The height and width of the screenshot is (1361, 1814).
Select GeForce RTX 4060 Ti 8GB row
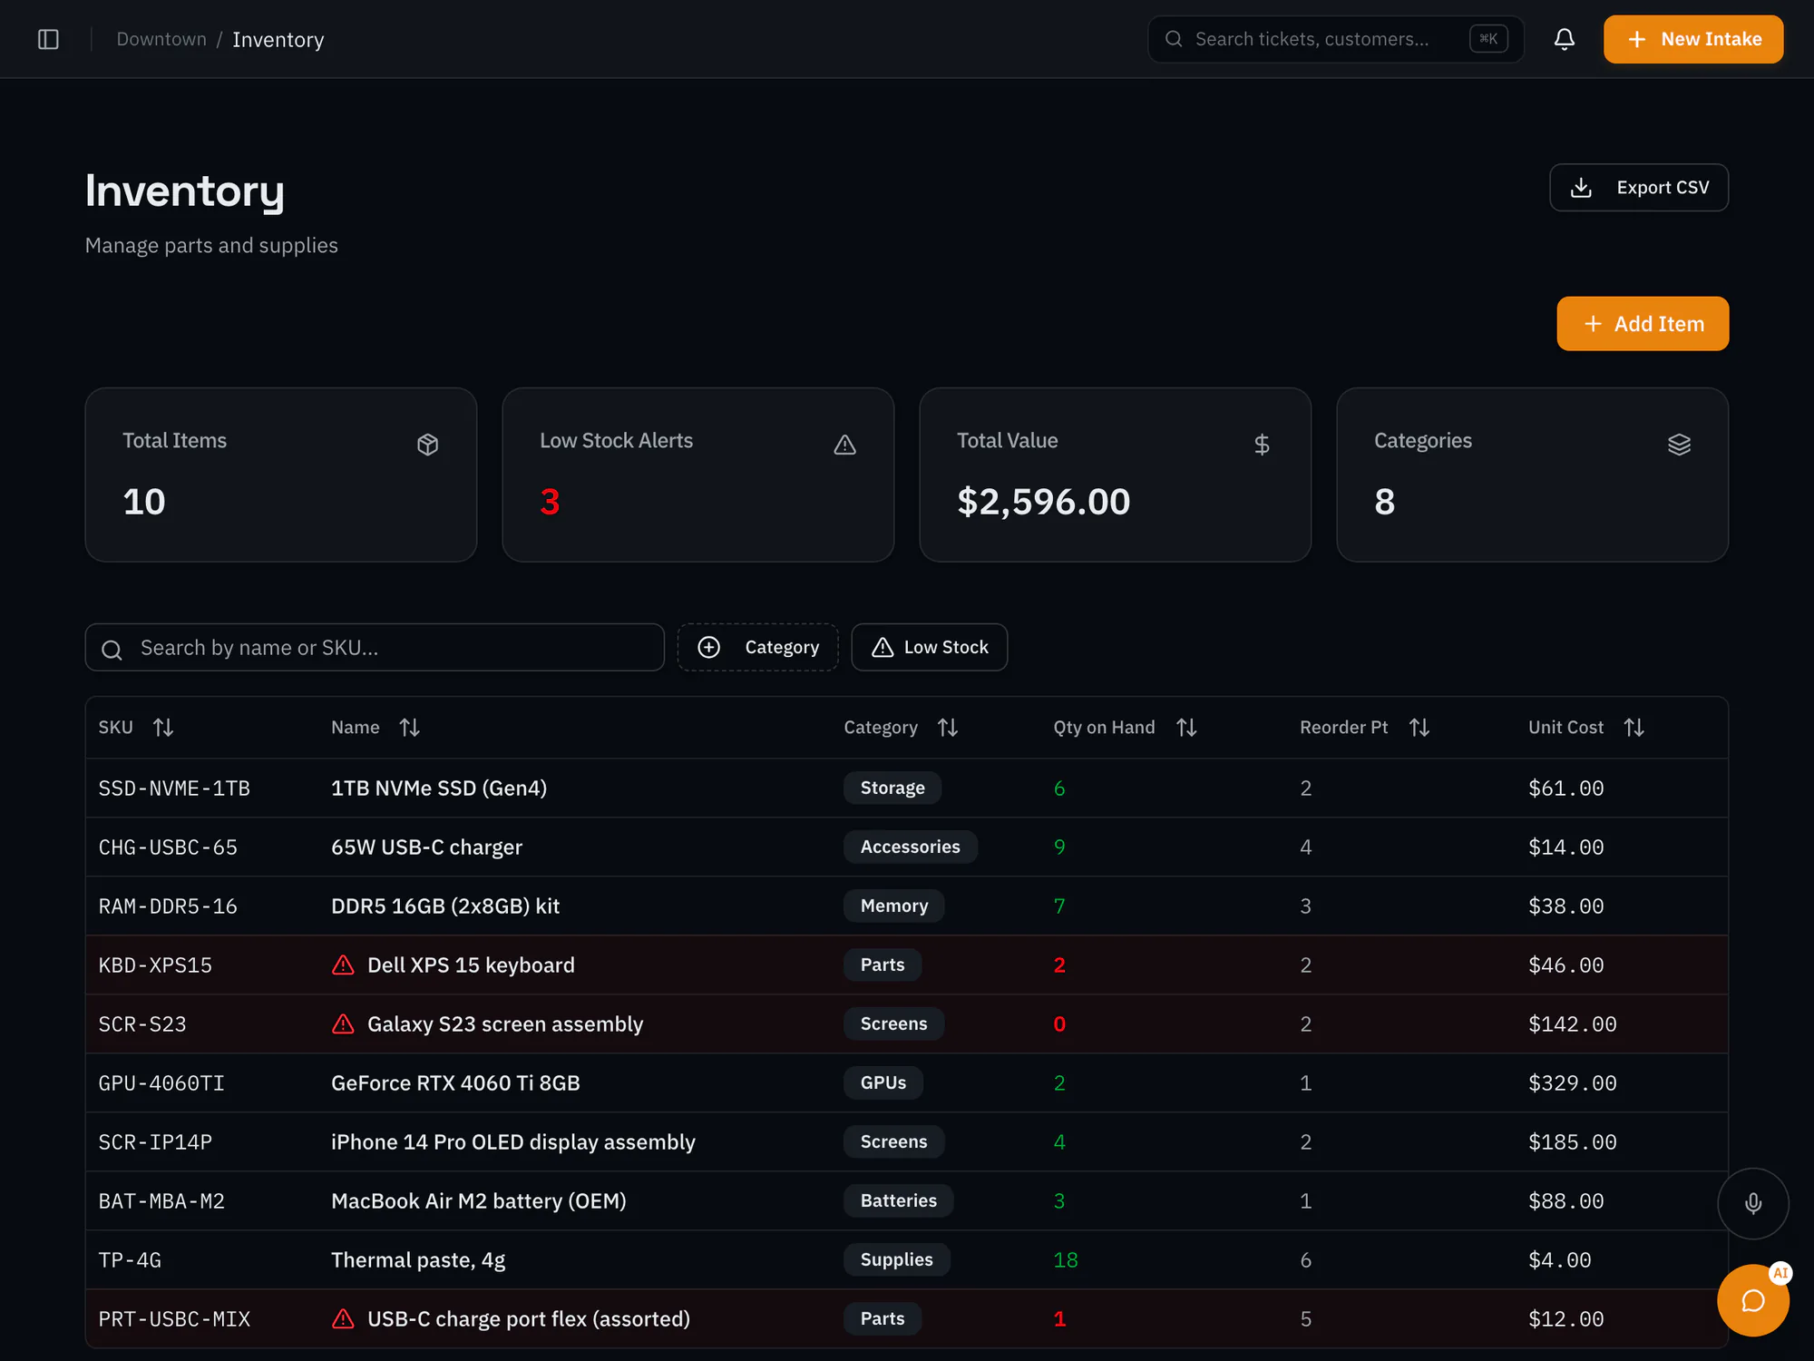coord(907,1082)
